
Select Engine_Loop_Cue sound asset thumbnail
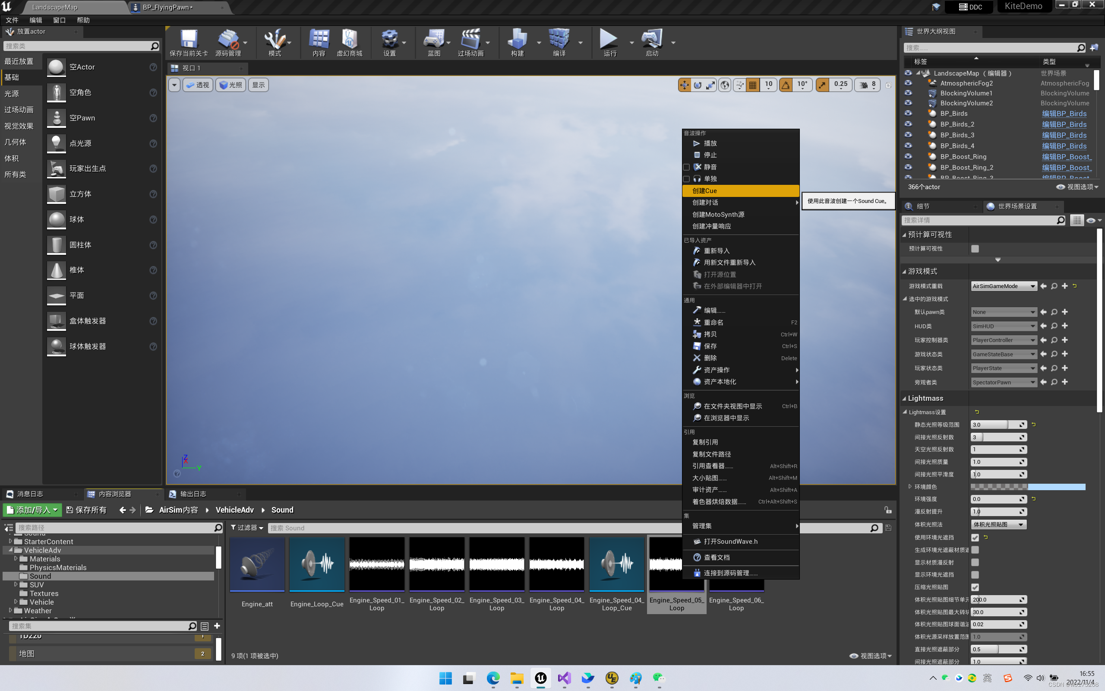tap(317, 565)
